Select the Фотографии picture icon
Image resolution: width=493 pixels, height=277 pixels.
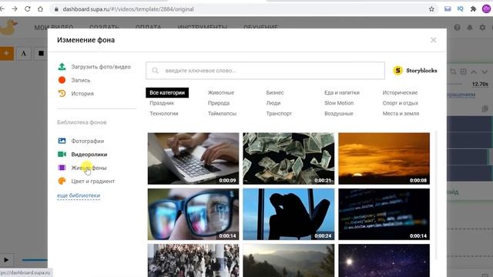(x=62, y=141)
